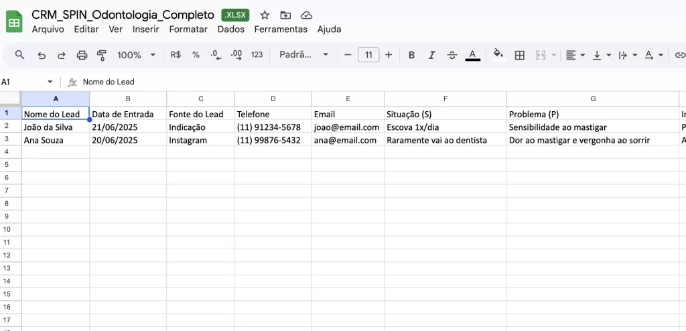Toggle italic formatting
Image resolution: width=686 pixels, height=331 pixels.
[x=431, y=55]
